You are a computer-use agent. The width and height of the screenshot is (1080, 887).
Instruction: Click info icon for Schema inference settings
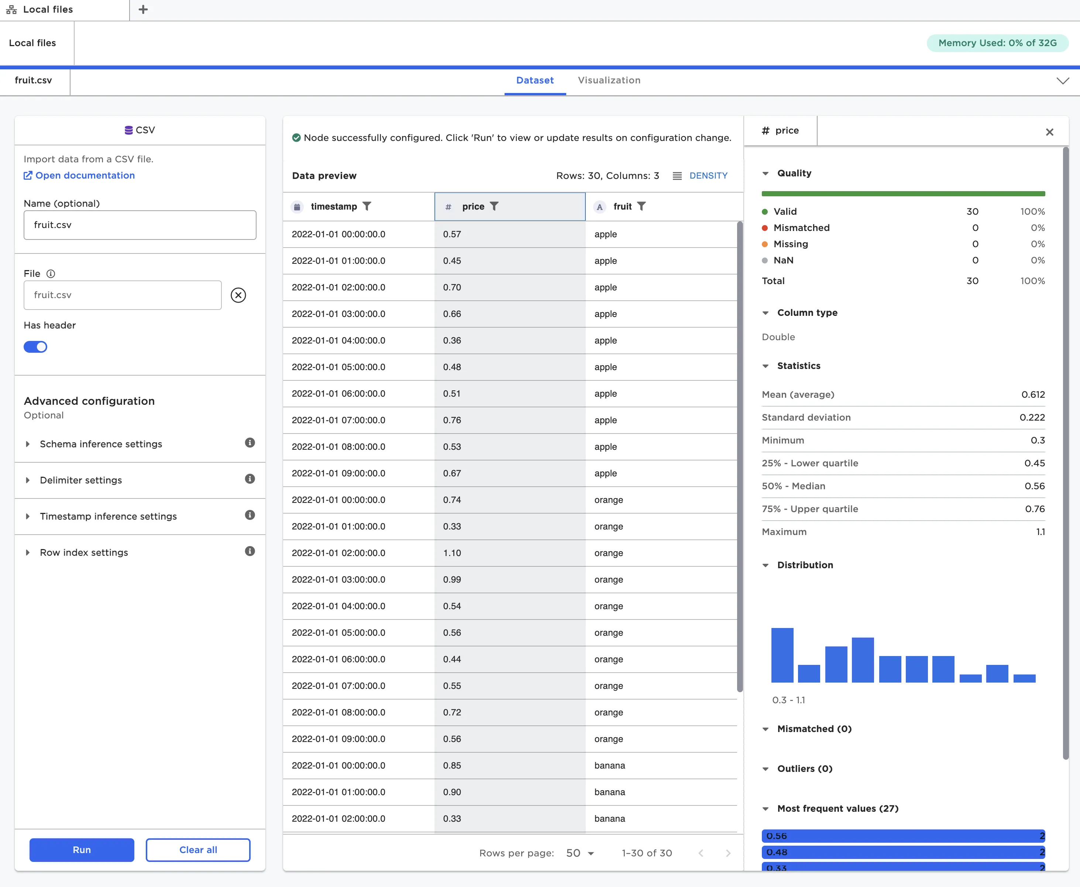click(250, 442)
